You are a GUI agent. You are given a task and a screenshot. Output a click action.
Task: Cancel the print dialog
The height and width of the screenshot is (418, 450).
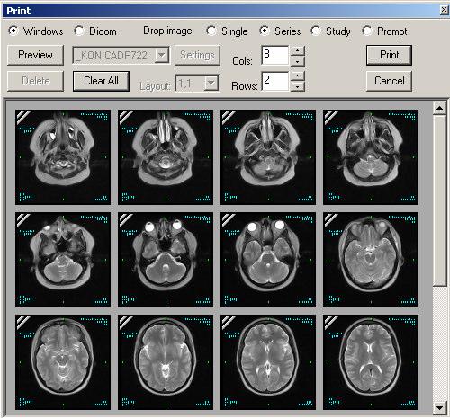(x=389, y=81)
